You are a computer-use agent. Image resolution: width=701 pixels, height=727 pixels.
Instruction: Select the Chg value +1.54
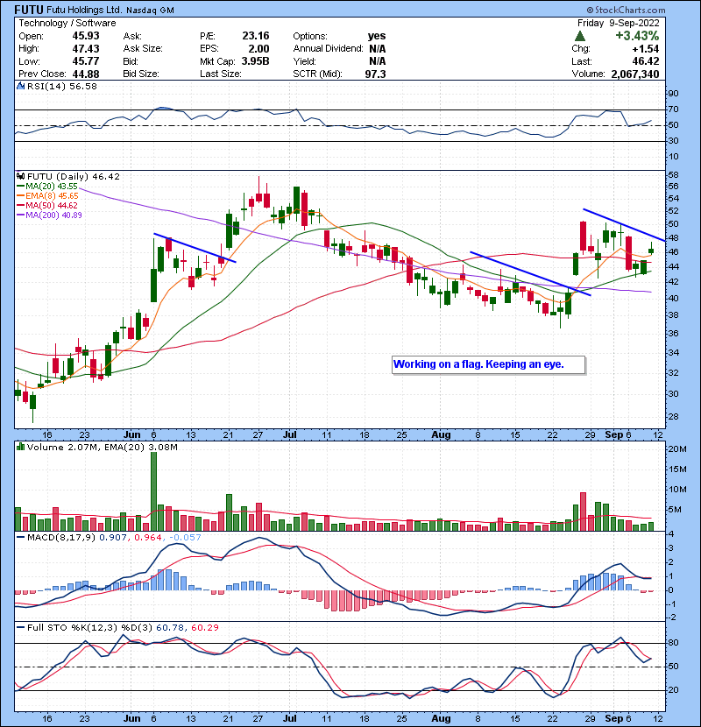[645, 49]
